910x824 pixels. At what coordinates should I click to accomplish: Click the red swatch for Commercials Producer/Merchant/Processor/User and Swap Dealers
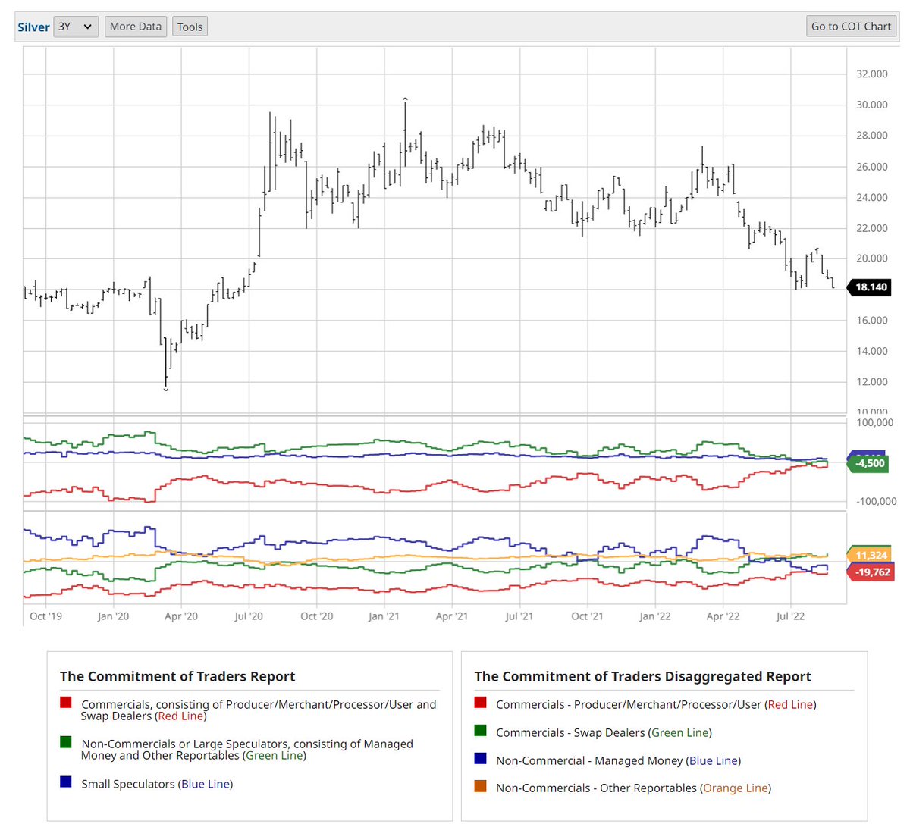coord(66,703)
